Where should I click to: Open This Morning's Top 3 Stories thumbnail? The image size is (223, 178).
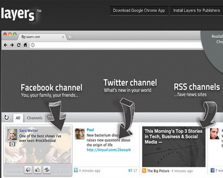(x=173, y=147)
